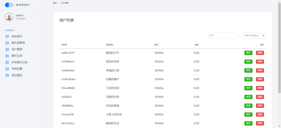This screenshot has height=128, width=281.
Task: Click 修改 for user FXvwRNBV
Action: [248, 88]
